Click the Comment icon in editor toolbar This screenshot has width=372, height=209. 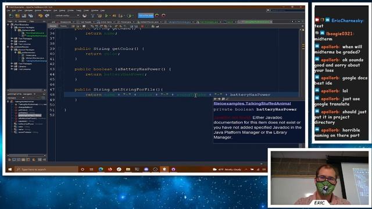[x=153, y=26]
